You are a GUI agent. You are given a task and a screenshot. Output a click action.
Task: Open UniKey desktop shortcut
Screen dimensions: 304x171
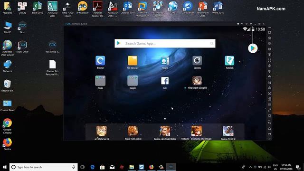tap(22, 8)
